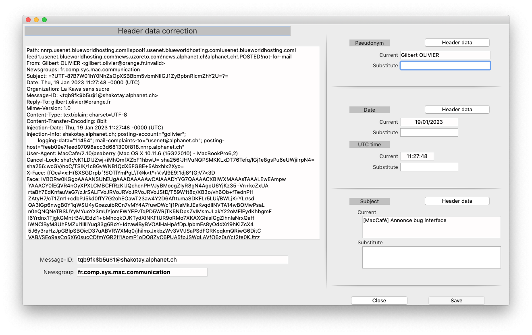The image size is (532, 335).
Task: Click the Header data button beside Subject
Action: [x=457, y=201]
